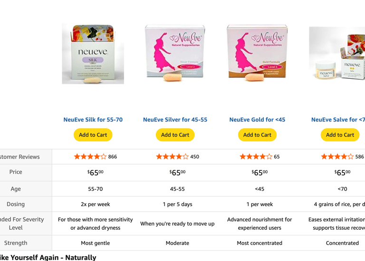The image size is (365, 261).
Task: Open the 866 reviews count
Action: click(x=113, y=157)
